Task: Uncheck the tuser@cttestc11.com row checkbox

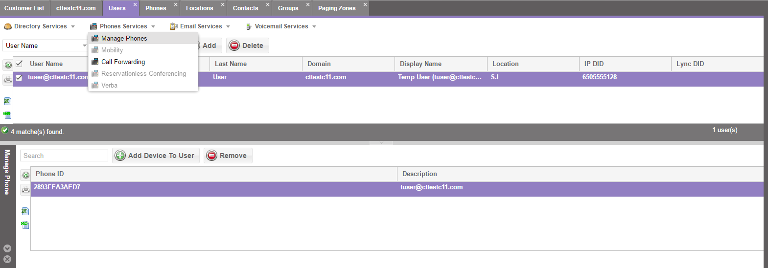Action: (x=19, y=77)
